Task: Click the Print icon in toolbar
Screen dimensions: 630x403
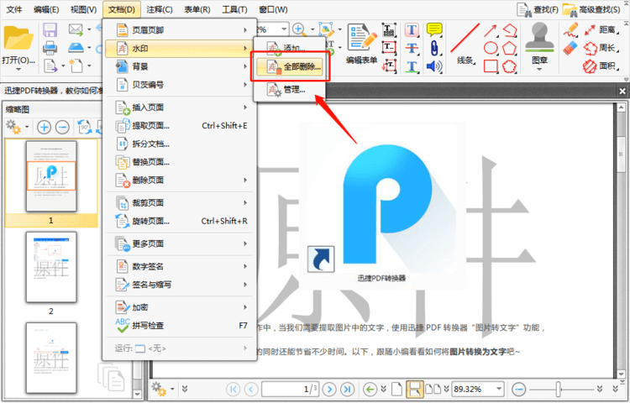Action: [x=50, y=48]
